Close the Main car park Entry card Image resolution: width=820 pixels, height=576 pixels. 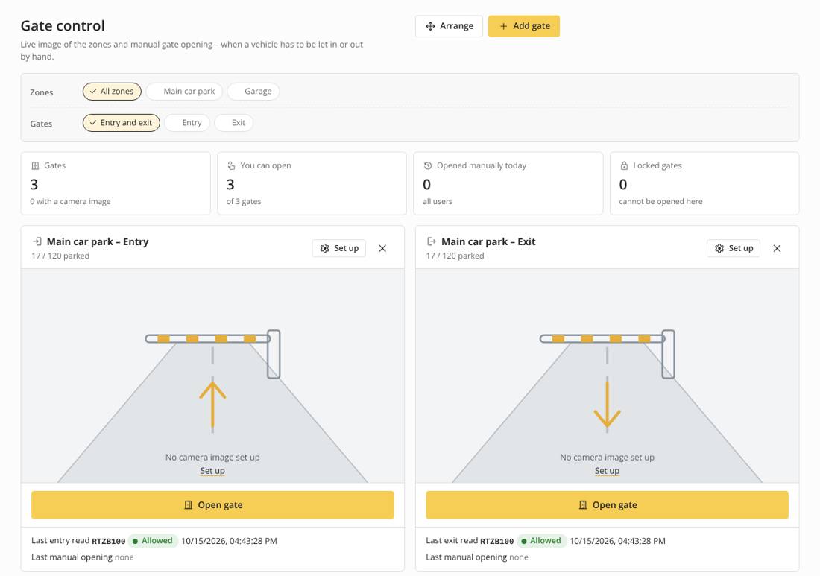tap(382, 248)
